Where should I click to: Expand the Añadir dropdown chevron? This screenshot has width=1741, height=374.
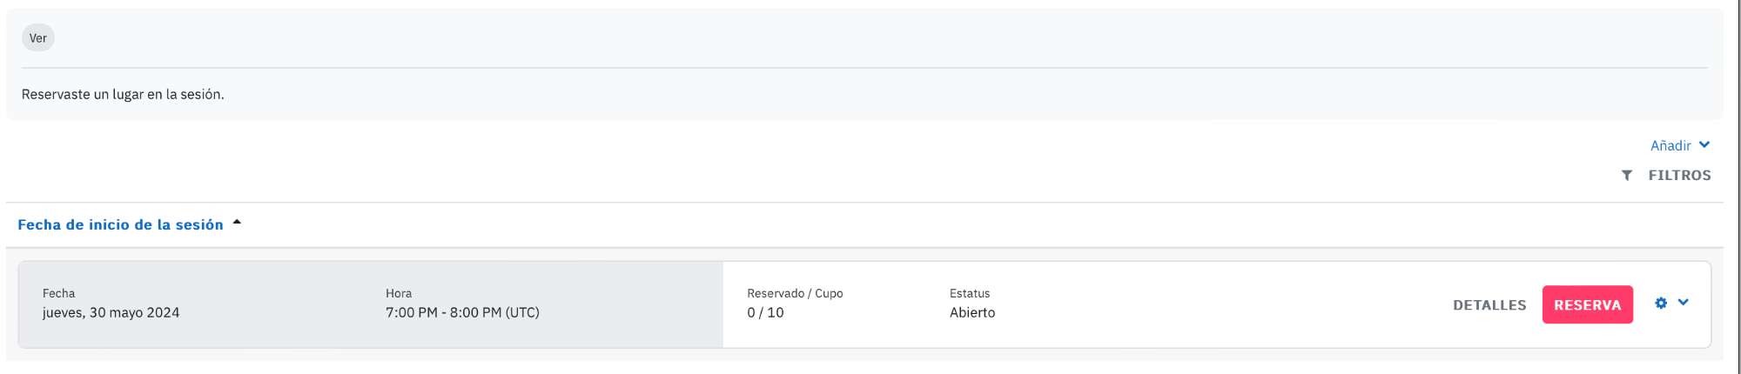pyautogui.click(x=1704, y=144)
